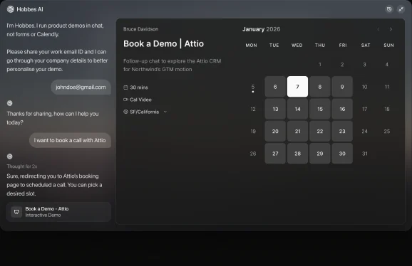Open chat history clock icon
Screen dimensions: 412x266
click(389, 9)
